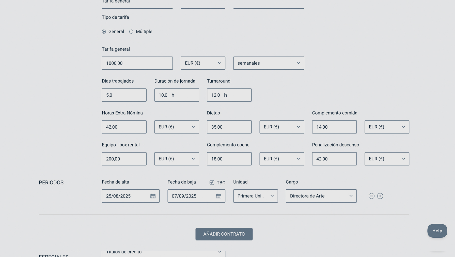Edit the Duración de jornada field
455x257 pixels.
point(177,95)
